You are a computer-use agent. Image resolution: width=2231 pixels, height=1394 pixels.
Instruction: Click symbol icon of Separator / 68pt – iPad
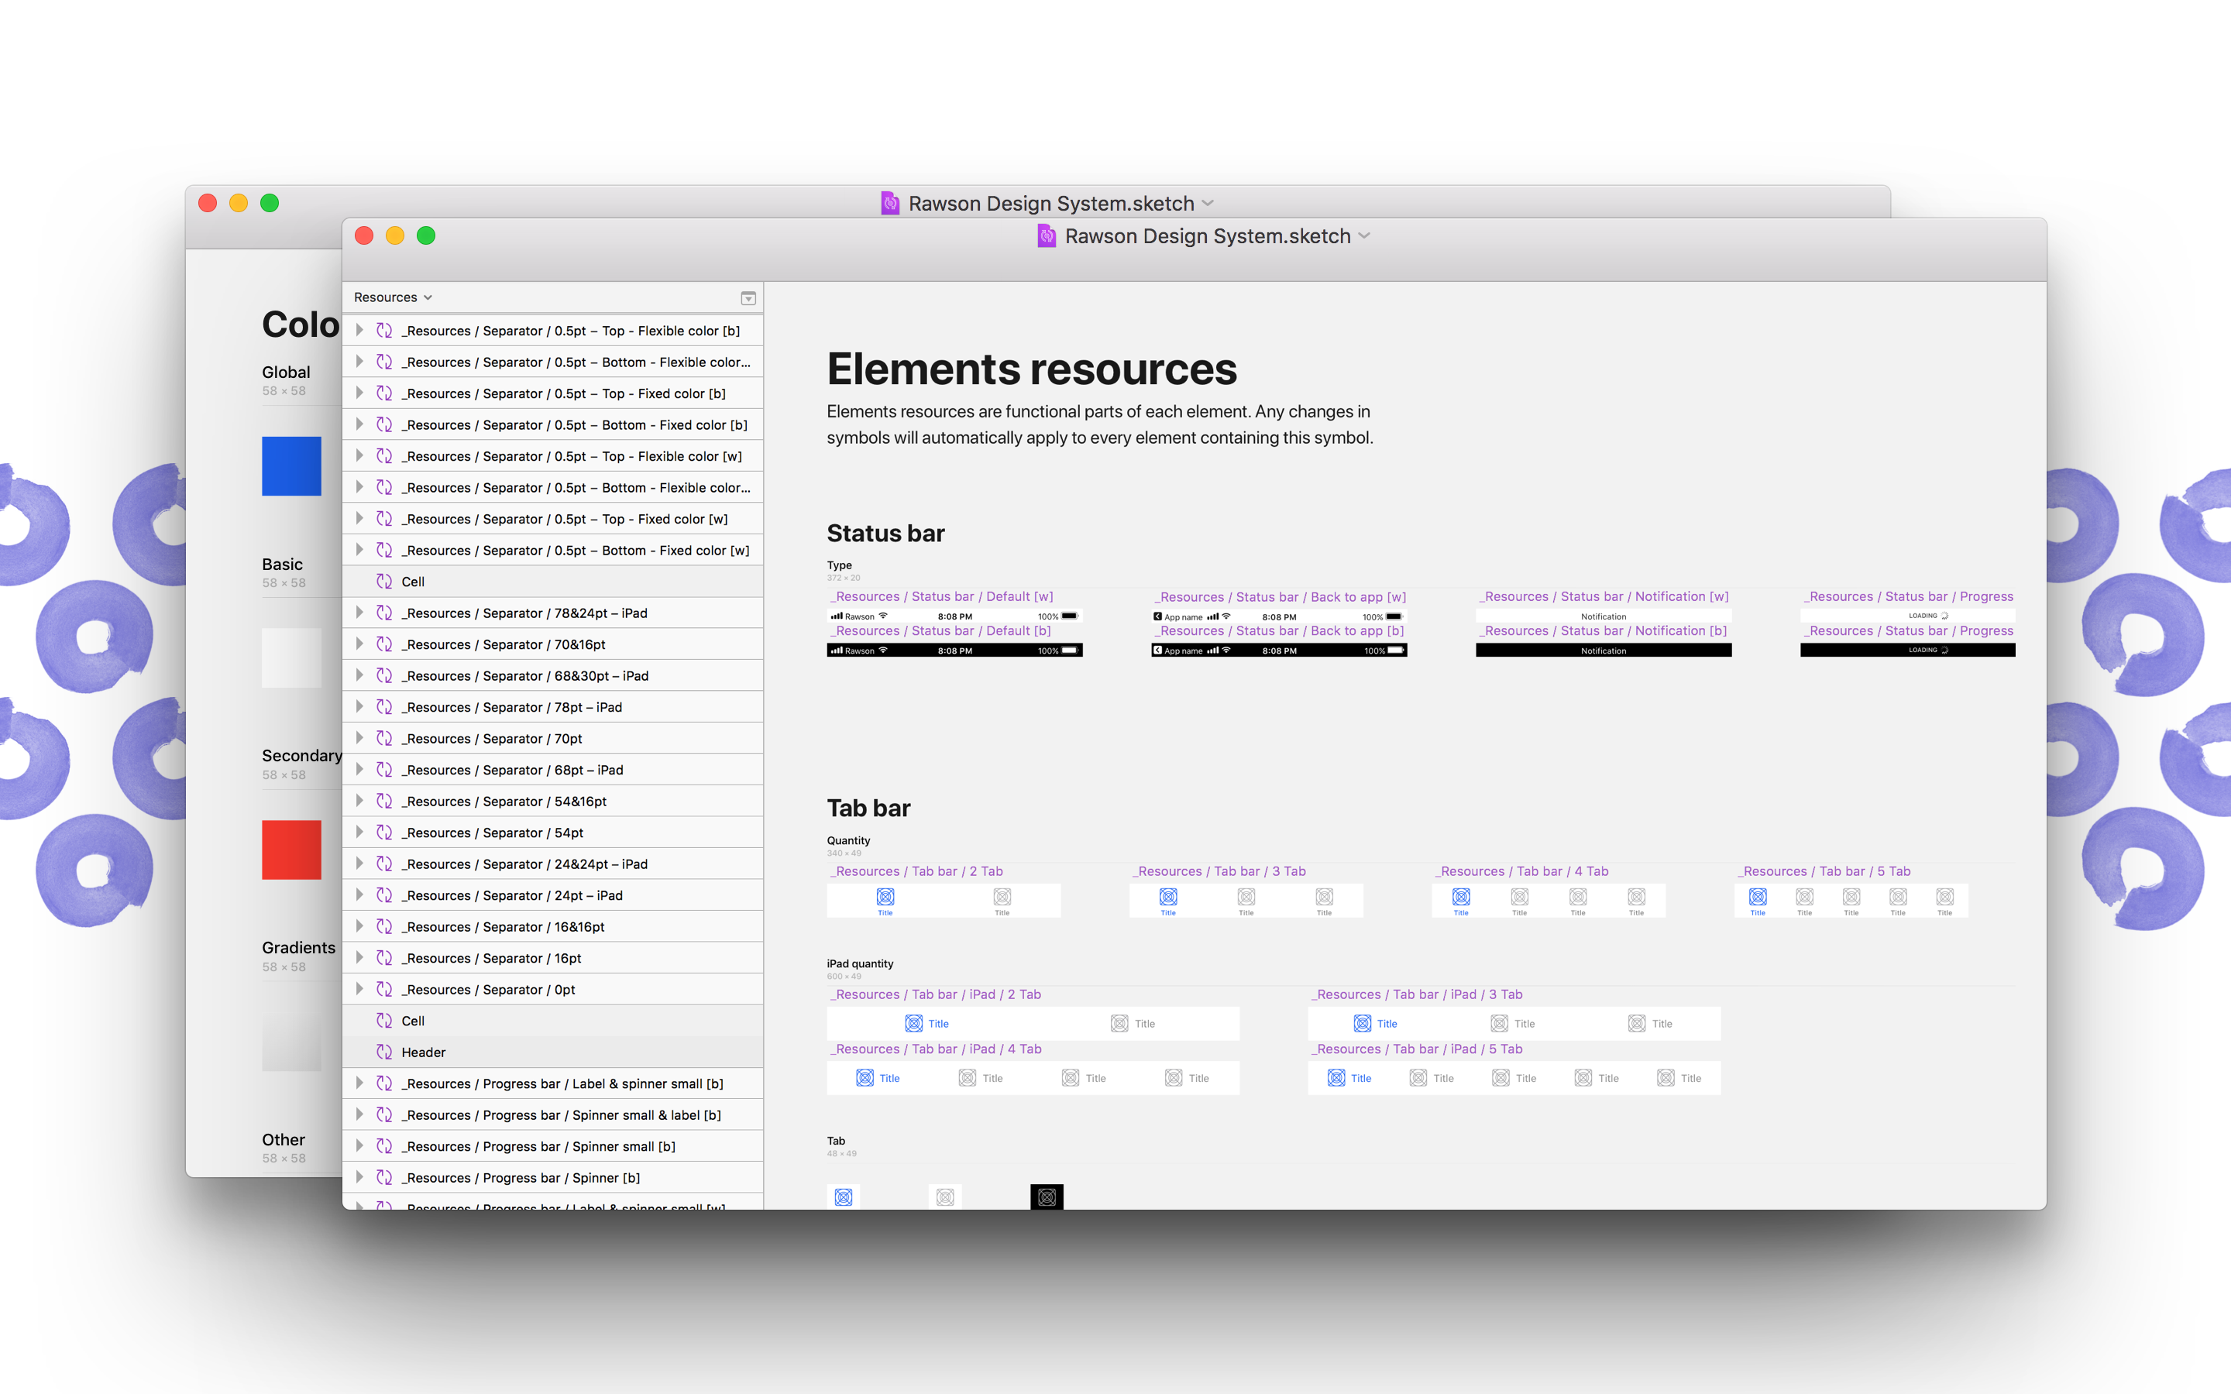click(384, 769)
